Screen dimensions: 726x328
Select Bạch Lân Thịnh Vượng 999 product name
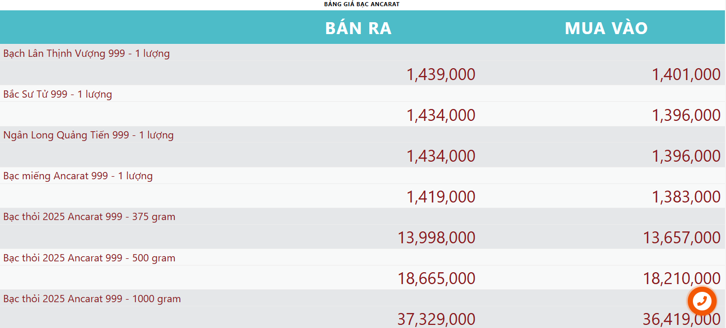coord(86,53)
